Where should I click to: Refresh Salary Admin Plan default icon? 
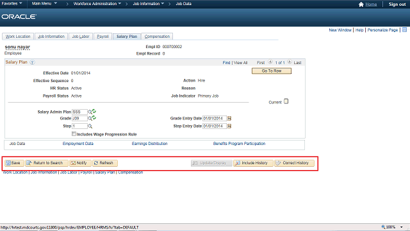tap(94, 111)
